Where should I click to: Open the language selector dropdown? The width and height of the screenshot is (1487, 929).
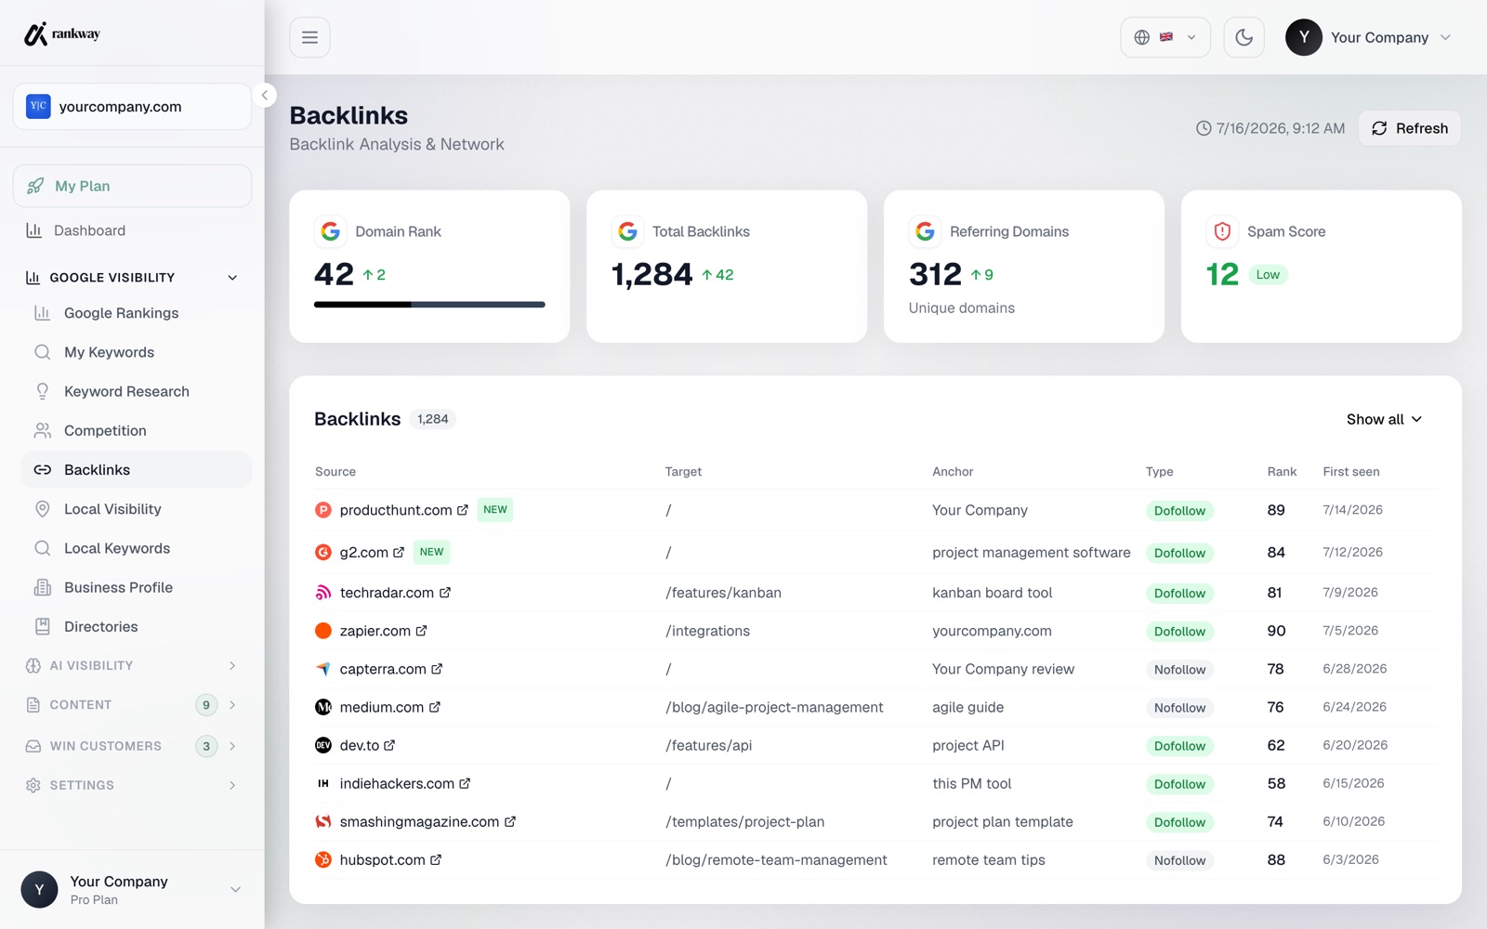[1165, 37]
